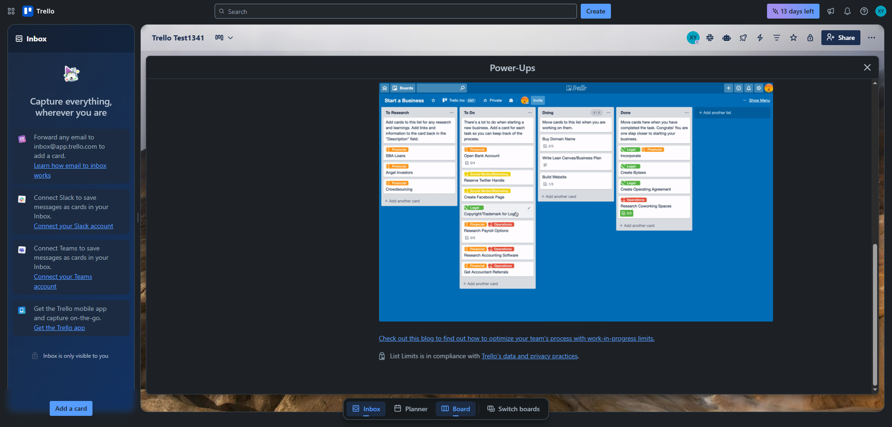
Task: Open the lightning bolt Automation icon
Action: click(x=760, y=38)
